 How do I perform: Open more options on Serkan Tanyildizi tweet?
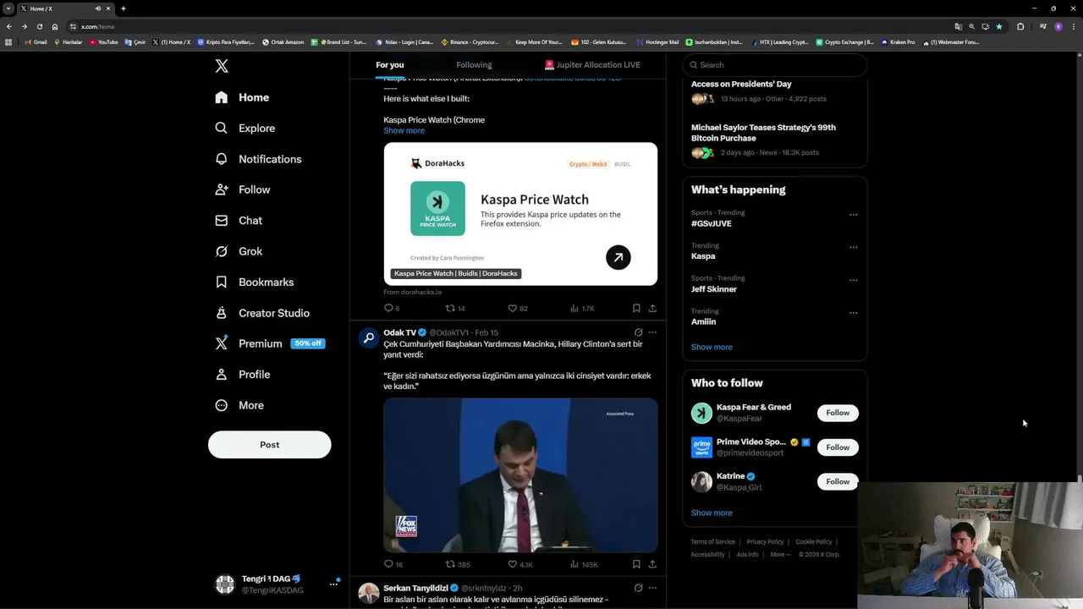(652, 588)
